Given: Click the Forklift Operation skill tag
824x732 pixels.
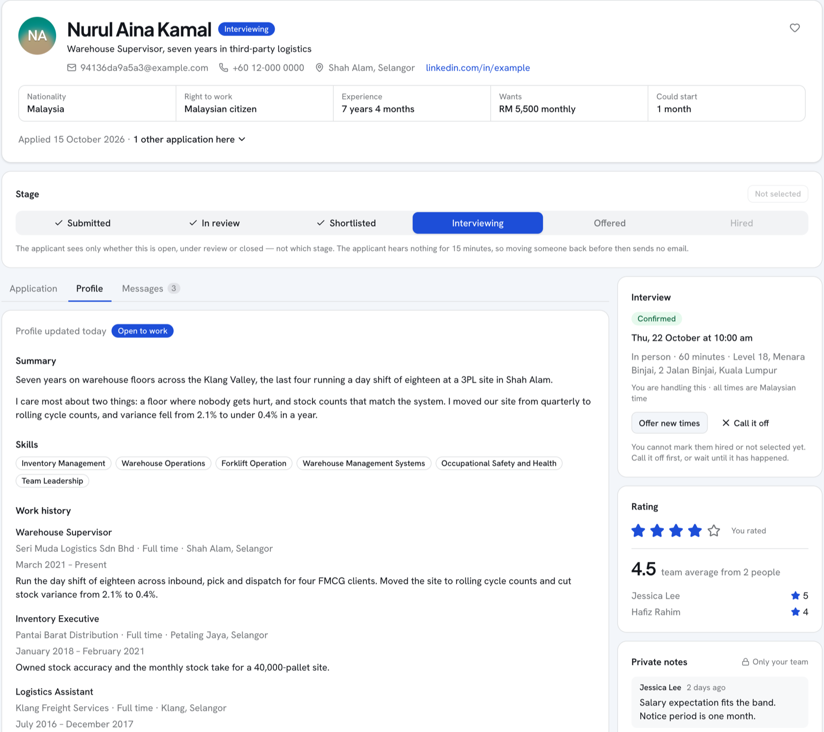Looking at the screenshot, I should [x=254, y=463].
